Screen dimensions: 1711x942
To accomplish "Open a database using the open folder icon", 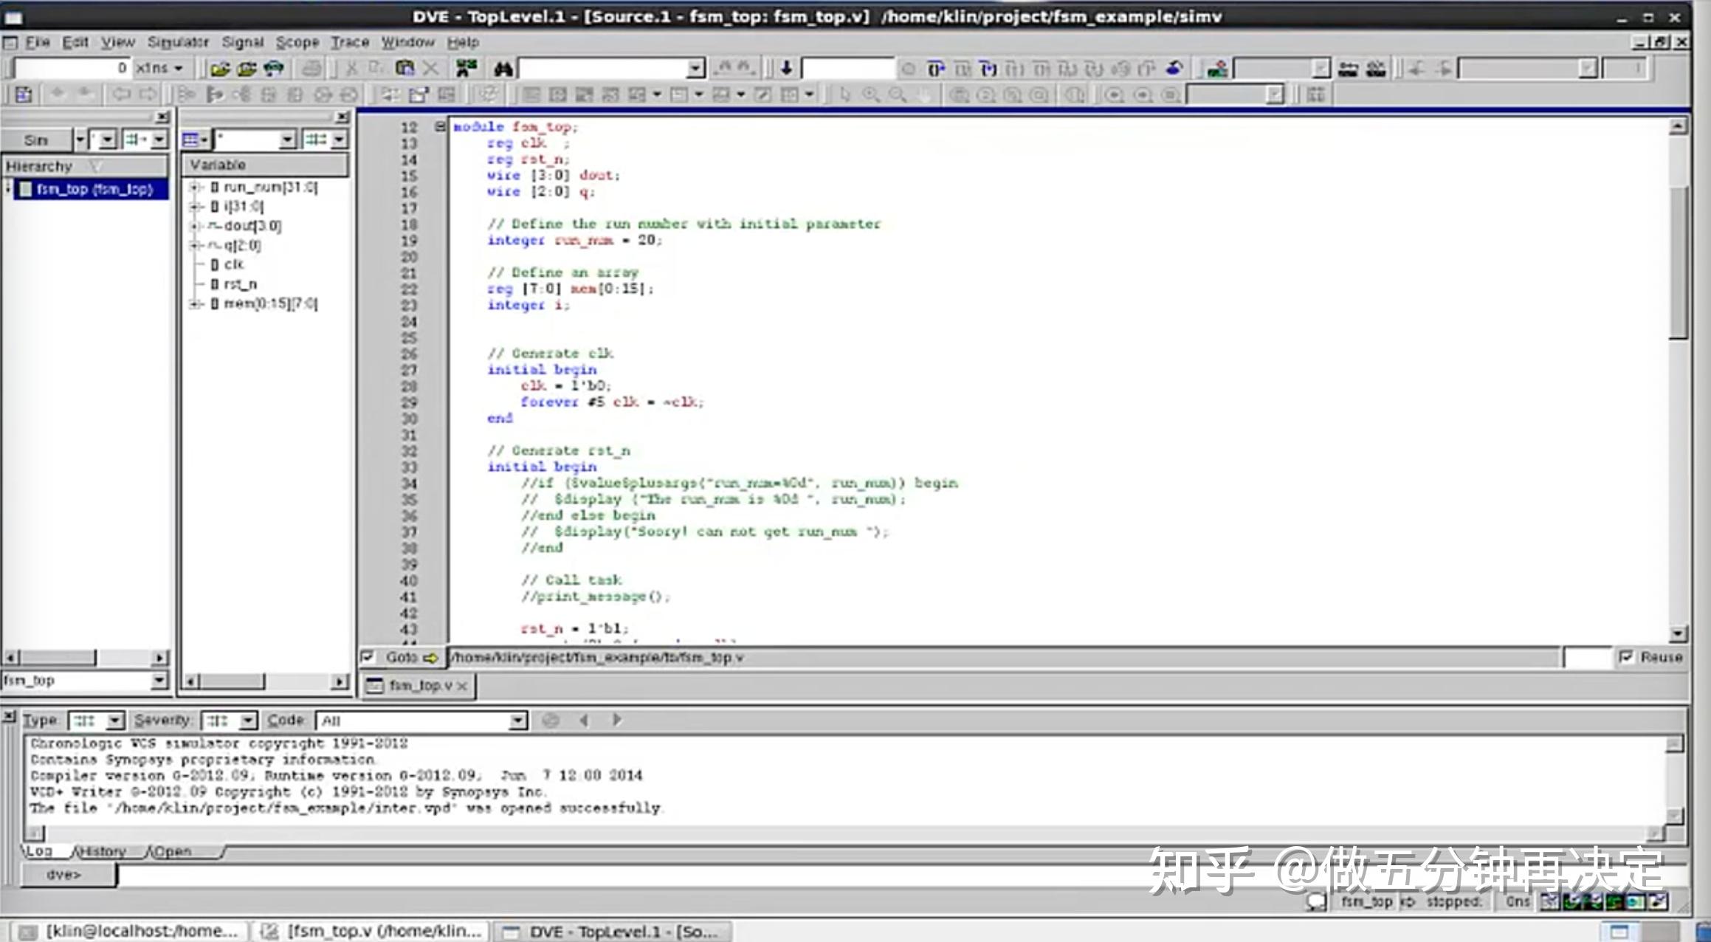I will [221, 68].
